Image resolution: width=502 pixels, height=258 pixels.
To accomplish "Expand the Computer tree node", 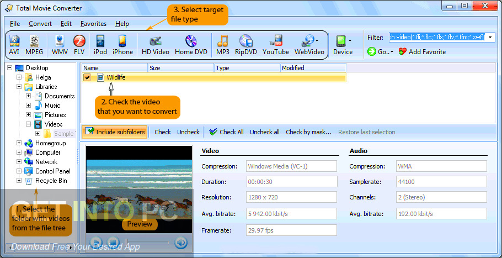I will click(19, 152).
